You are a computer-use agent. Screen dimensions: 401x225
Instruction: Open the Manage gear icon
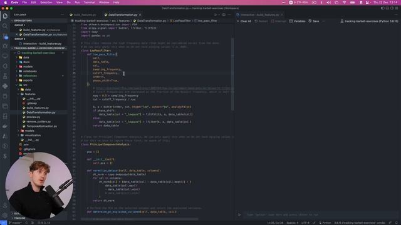(x=5, y=216)
